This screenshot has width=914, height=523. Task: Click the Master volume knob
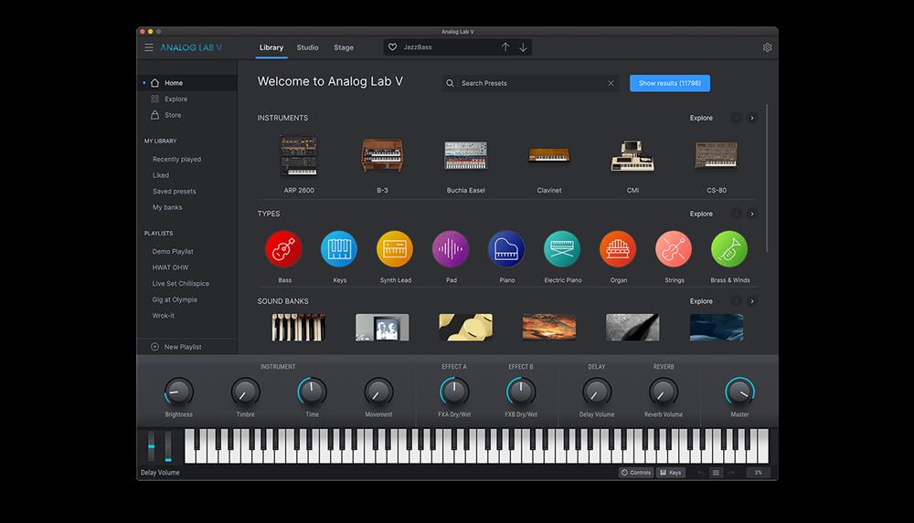[739, 392]
